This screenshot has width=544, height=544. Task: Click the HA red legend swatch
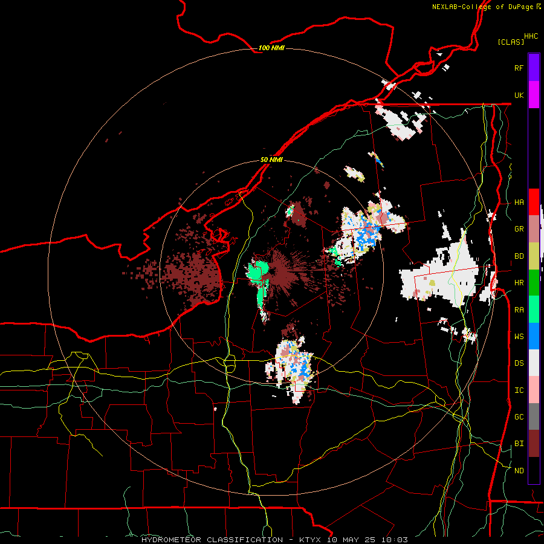[534, 202]
